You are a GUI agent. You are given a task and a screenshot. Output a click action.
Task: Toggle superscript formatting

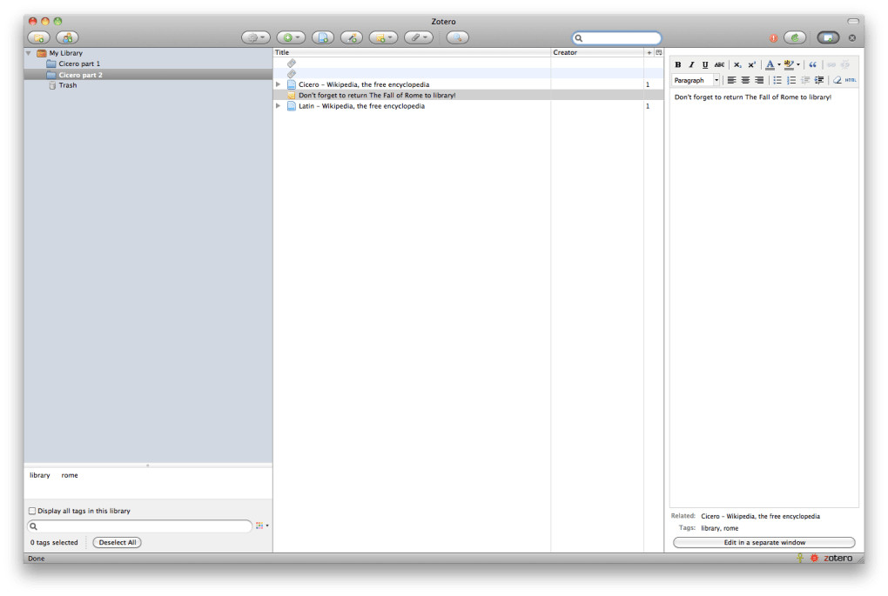pos(751,65)
